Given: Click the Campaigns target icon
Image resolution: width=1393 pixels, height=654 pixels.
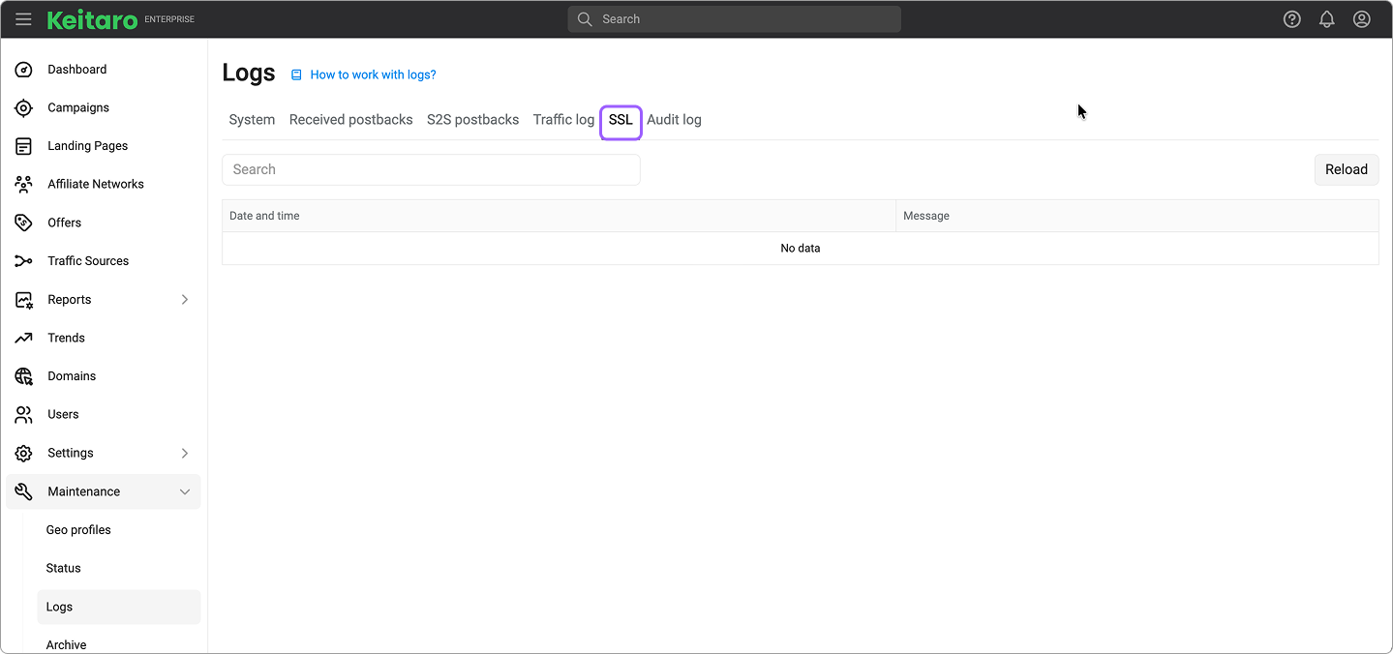Looking at the screenshot, I should [x=24, y=107].
